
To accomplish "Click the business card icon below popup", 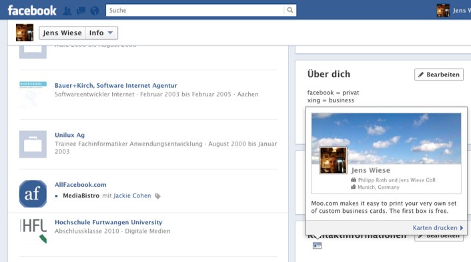I will pyautogui.click(x=317, y=246).
